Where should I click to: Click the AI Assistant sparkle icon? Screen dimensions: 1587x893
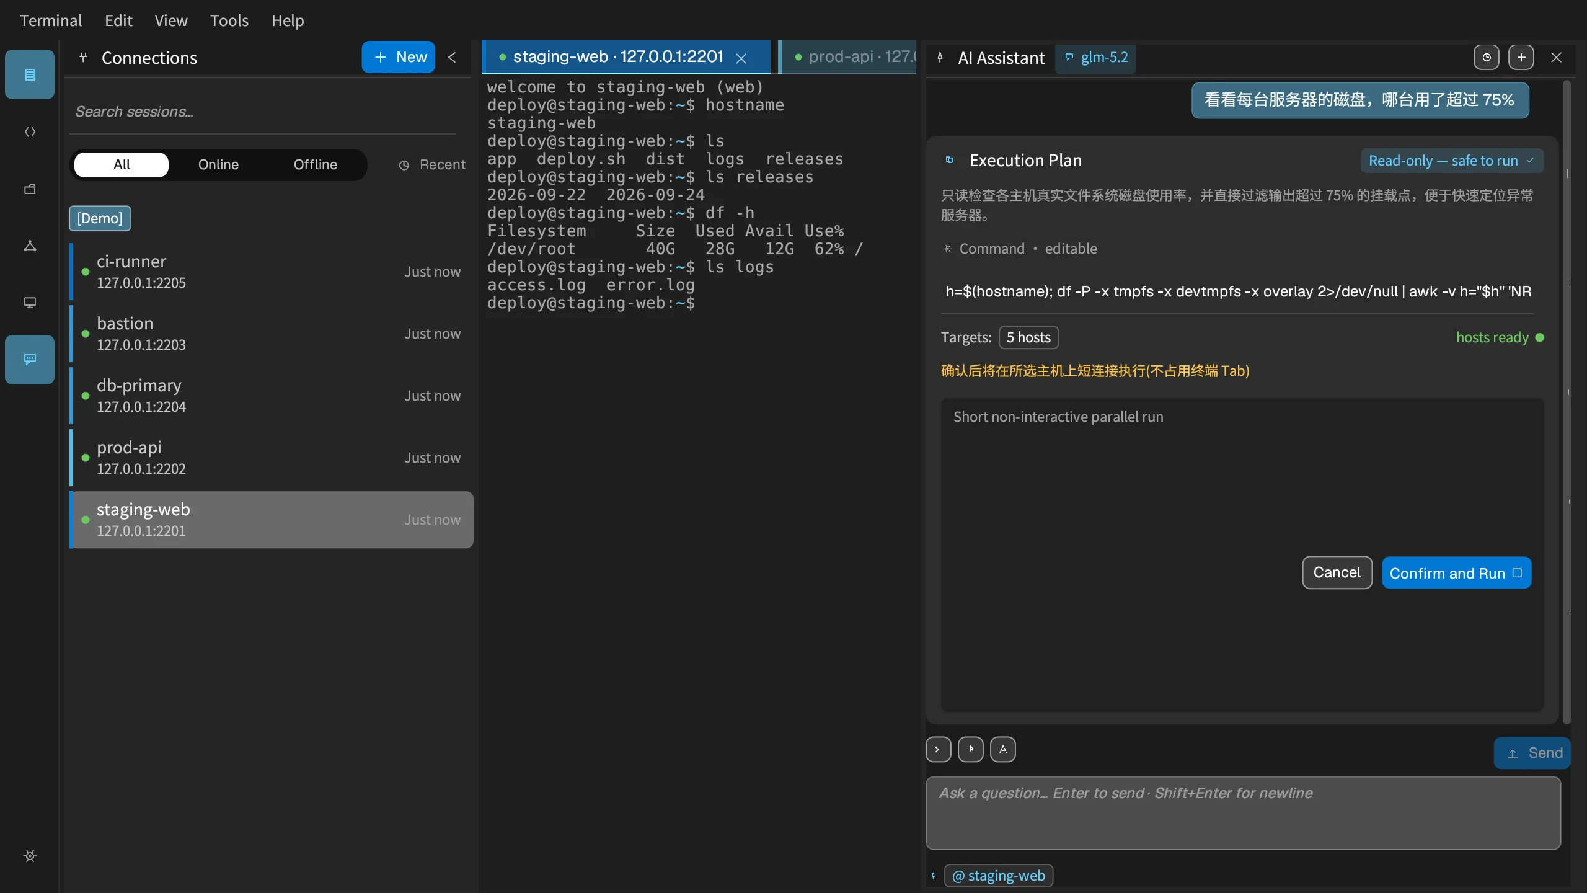(x=940, y=58)
